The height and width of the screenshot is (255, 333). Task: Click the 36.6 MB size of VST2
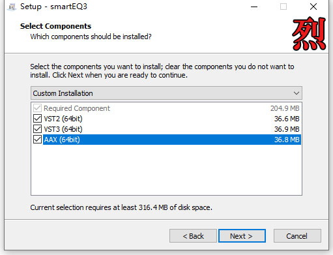click(x=287, y=119)
